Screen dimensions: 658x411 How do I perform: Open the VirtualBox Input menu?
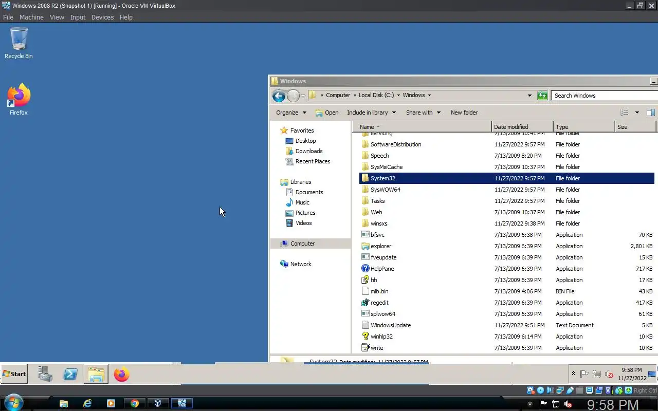78,17
